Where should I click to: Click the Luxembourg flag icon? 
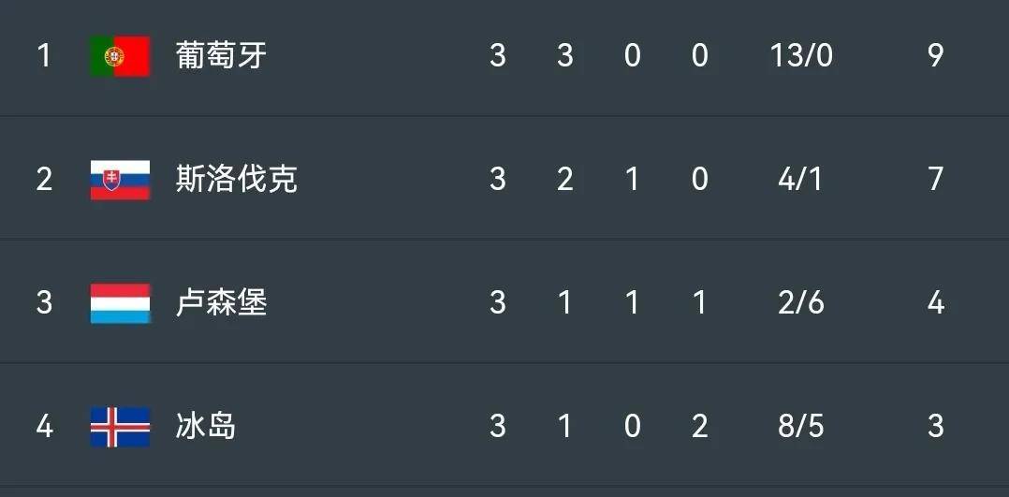(x=120, y=303)
